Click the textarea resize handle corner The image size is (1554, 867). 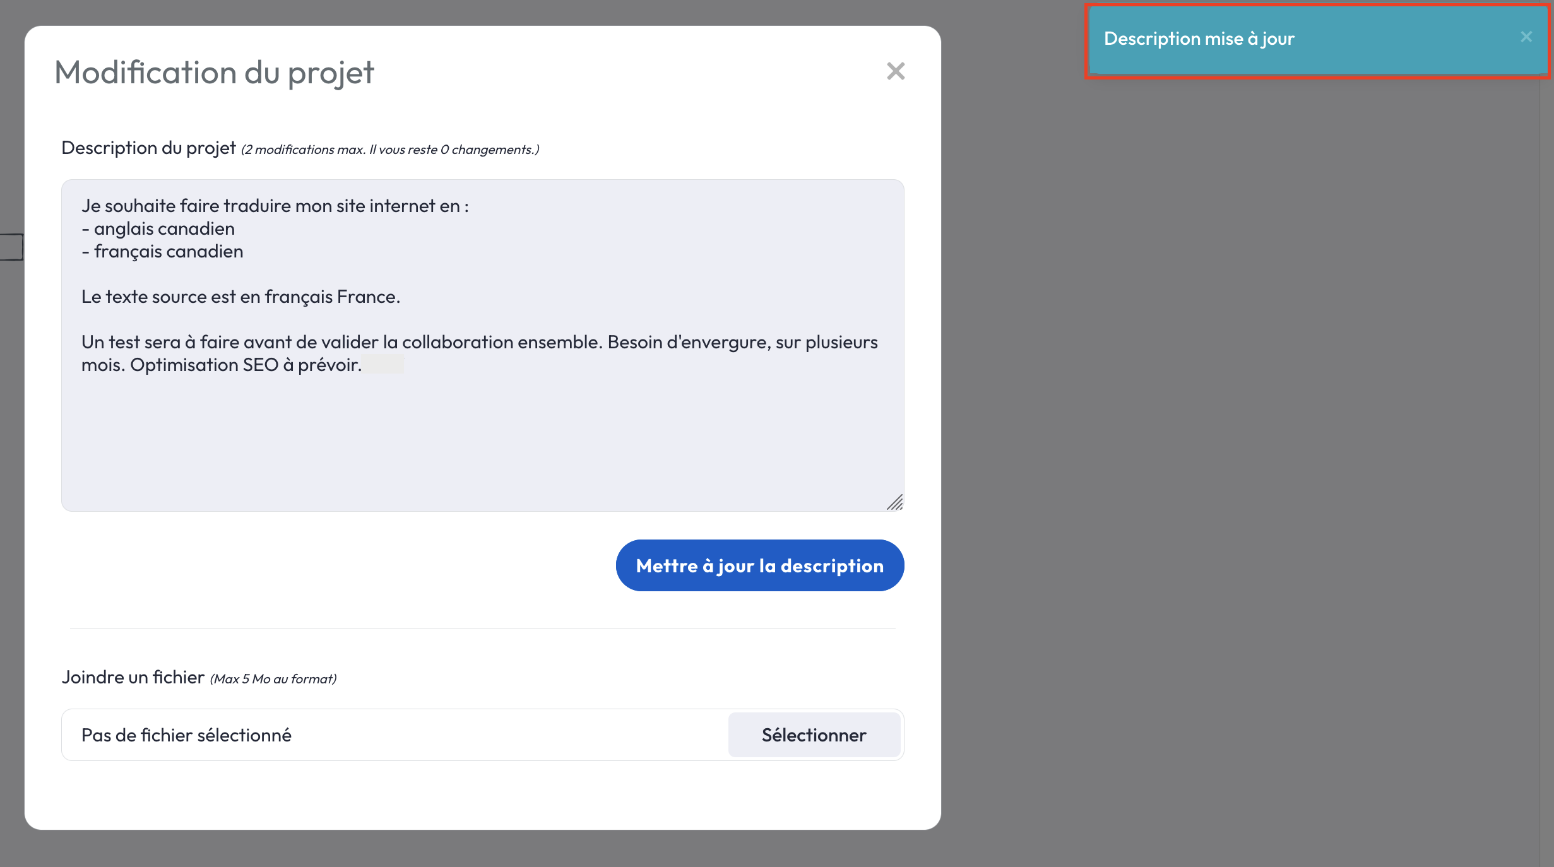[895, 503]
